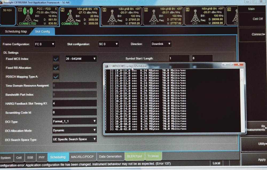Click the Apply button
This screenshot has height=170, width=267.
pos(261,160)
